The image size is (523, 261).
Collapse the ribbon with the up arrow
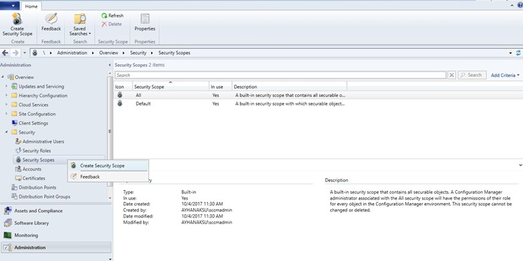point(513,5)
